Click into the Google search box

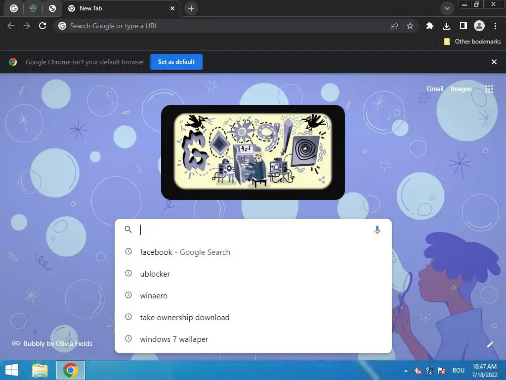click(x=253, y=230)
